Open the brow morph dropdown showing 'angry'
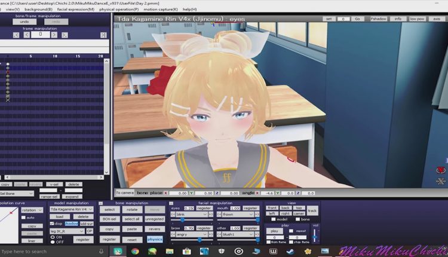Viewport: 448px width, 257px height. point(191,234)
